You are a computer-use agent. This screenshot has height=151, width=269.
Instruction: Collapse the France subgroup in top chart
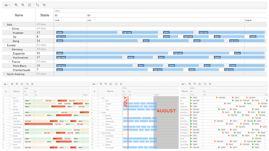click(x=10, y=62)
